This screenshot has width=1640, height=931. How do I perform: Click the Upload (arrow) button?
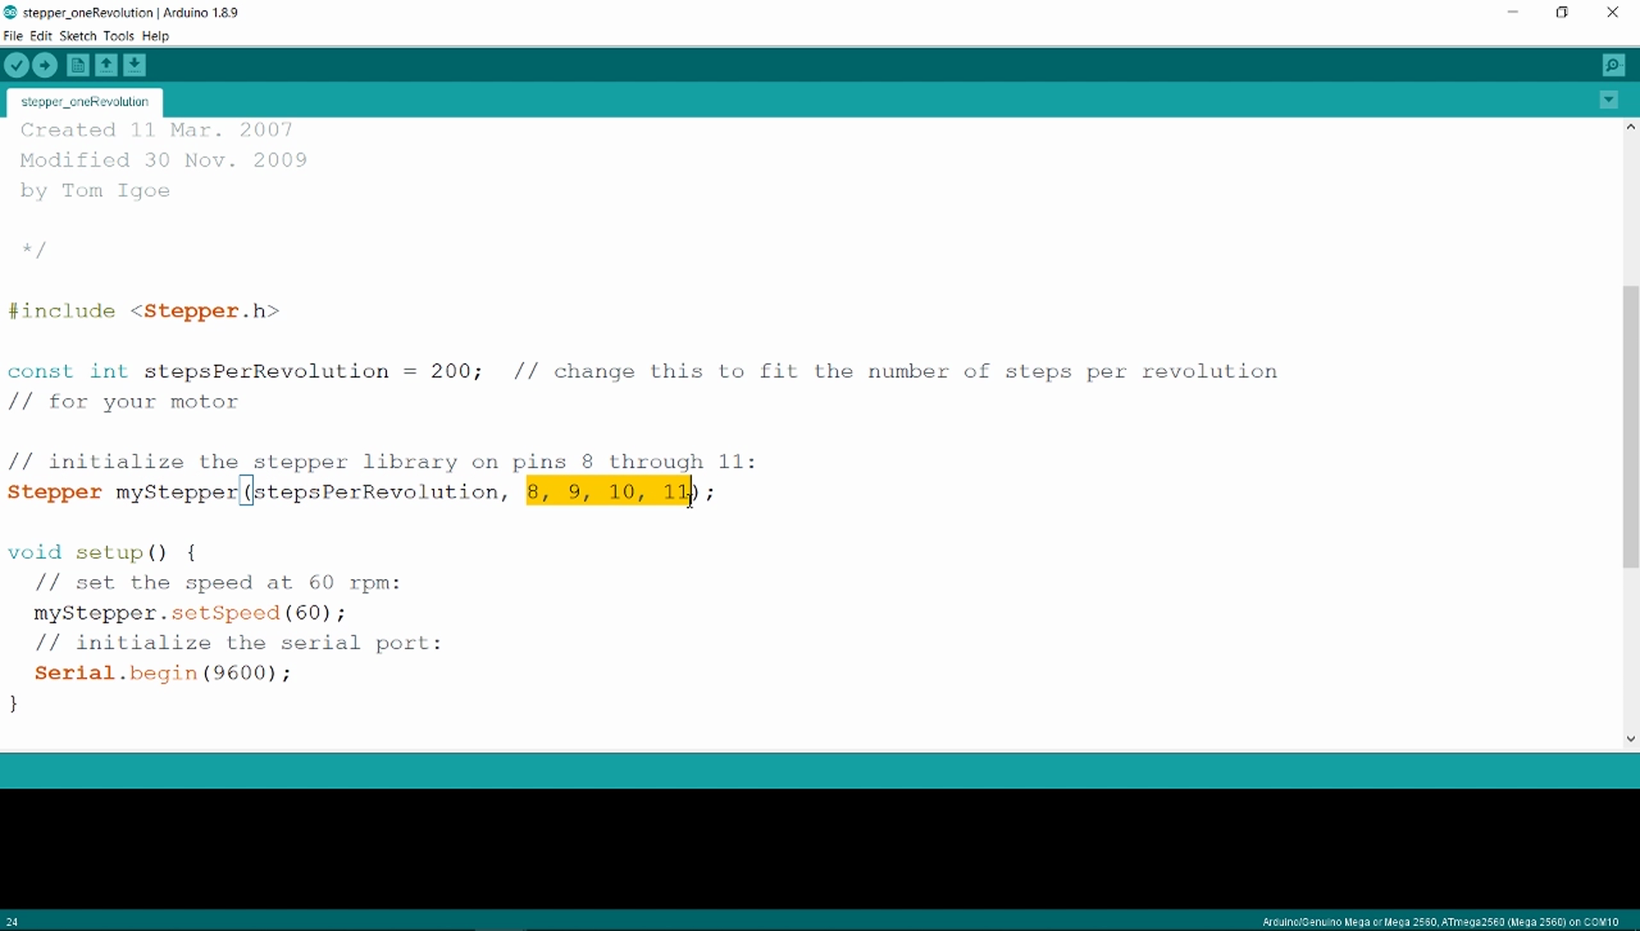point(44,64)
